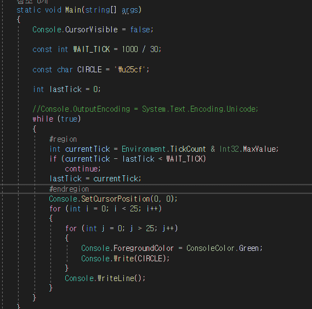The height and width of the screenshot is (309, 312).
Task: Click the commented OutputEncoding line
Action: (x=145, y=109)
